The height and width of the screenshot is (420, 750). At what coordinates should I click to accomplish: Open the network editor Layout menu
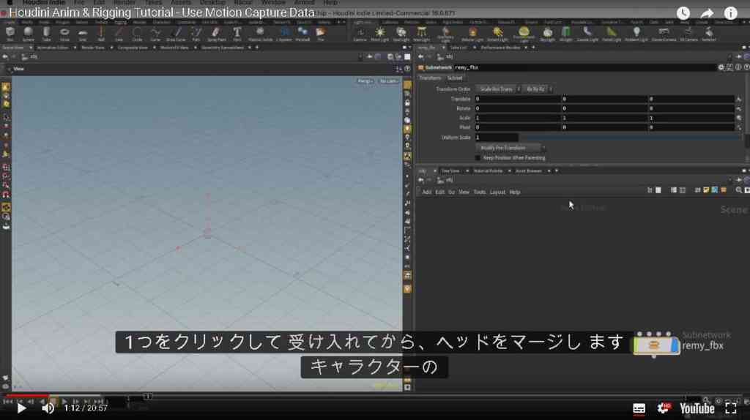tap(497, 192)
